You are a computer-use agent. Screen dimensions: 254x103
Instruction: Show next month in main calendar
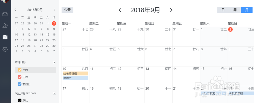(x=171, y=10)
